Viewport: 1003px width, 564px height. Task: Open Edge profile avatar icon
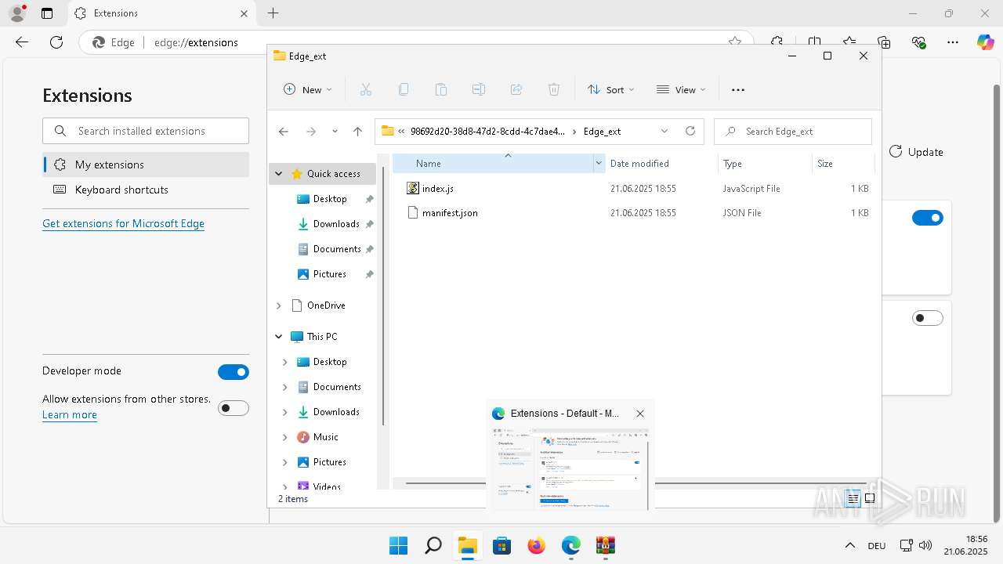tap(17, 13)
